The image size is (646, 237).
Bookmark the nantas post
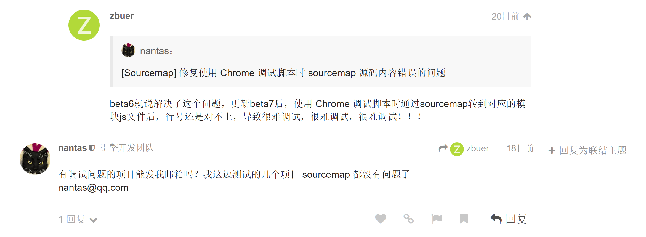(x=464, y=219)
